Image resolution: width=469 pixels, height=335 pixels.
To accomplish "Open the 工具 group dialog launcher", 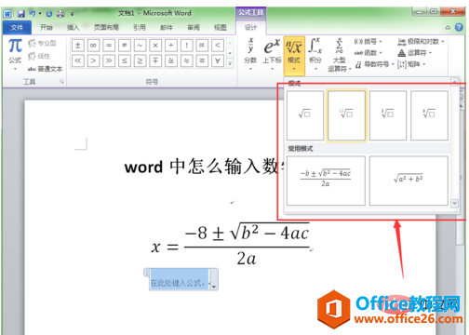I will [61, 82].
